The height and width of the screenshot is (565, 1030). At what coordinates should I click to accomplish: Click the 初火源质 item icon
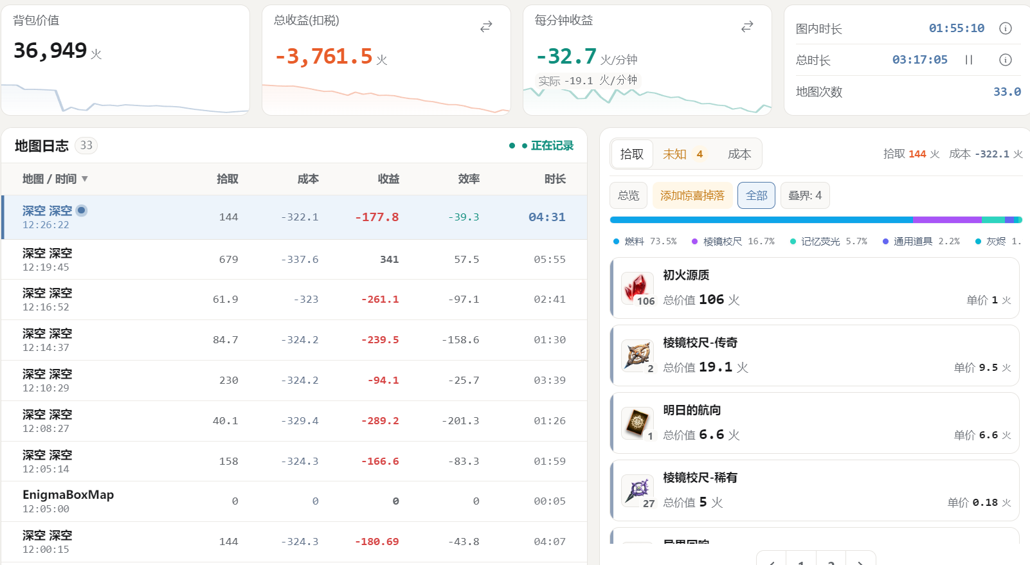click(x=637, y=288)
